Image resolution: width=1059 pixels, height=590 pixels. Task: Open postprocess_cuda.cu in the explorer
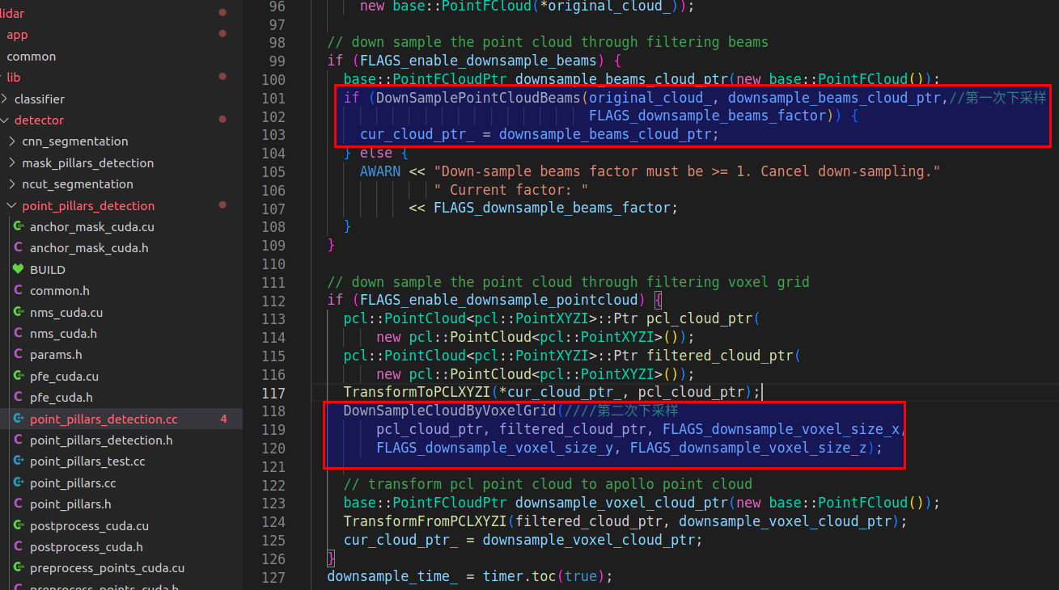(89, 526)
